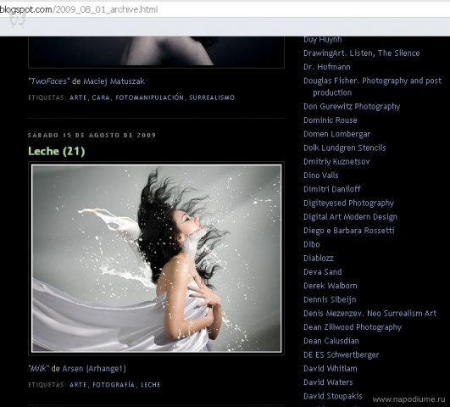Open Digital Art Modern Design link
The height and width of the screenshot is (407, 450).
click(350, 217)
